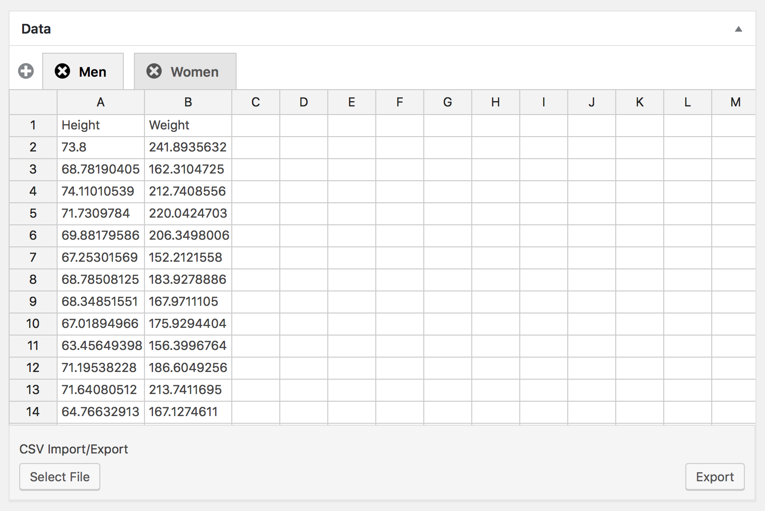Click the Weight cell
765x511 pixels.
point(188,126)
